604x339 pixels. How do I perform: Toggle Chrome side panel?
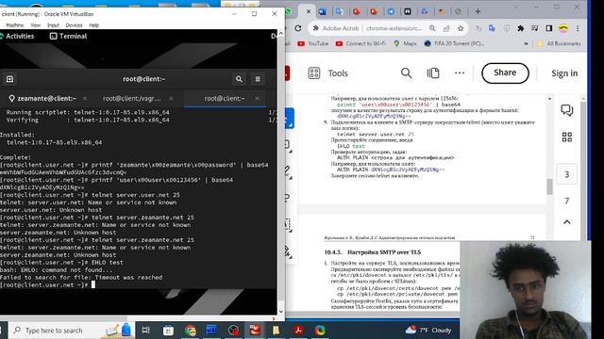tap(549, 28)
